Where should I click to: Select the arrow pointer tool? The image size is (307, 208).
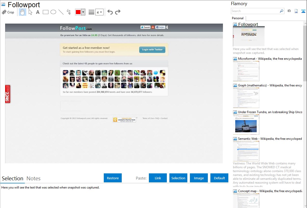[x=30, y=12]
